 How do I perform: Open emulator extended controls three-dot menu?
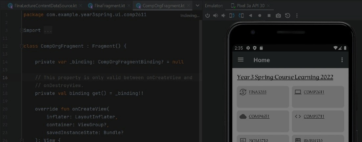pos(297,15)
